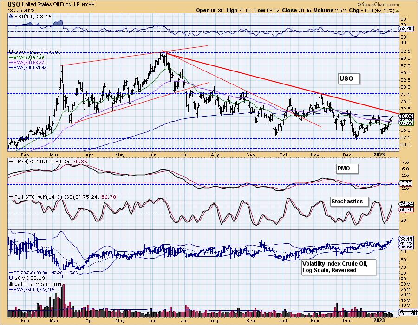The image size is (418, 325).
Task: Click the bold USO ticker in the header
Action: tap(13, 4)
